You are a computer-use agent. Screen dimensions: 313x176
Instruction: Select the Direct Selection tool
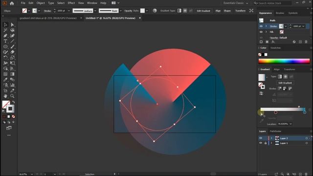[x=12, y=25]
